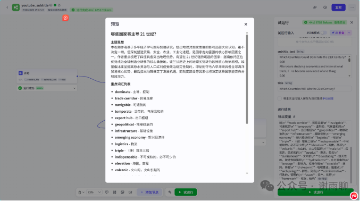360x201 pixels.
Task: Click the preview dialog vertical scrollbar
Action: [247, 79]
